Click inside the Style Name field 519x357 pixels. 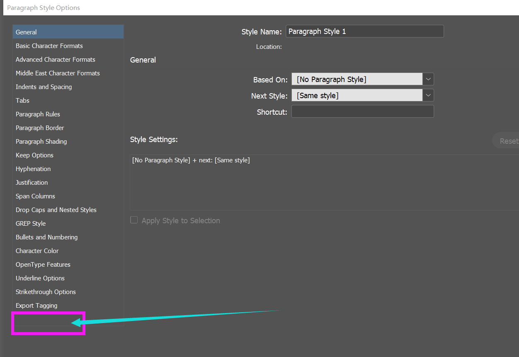365,31
